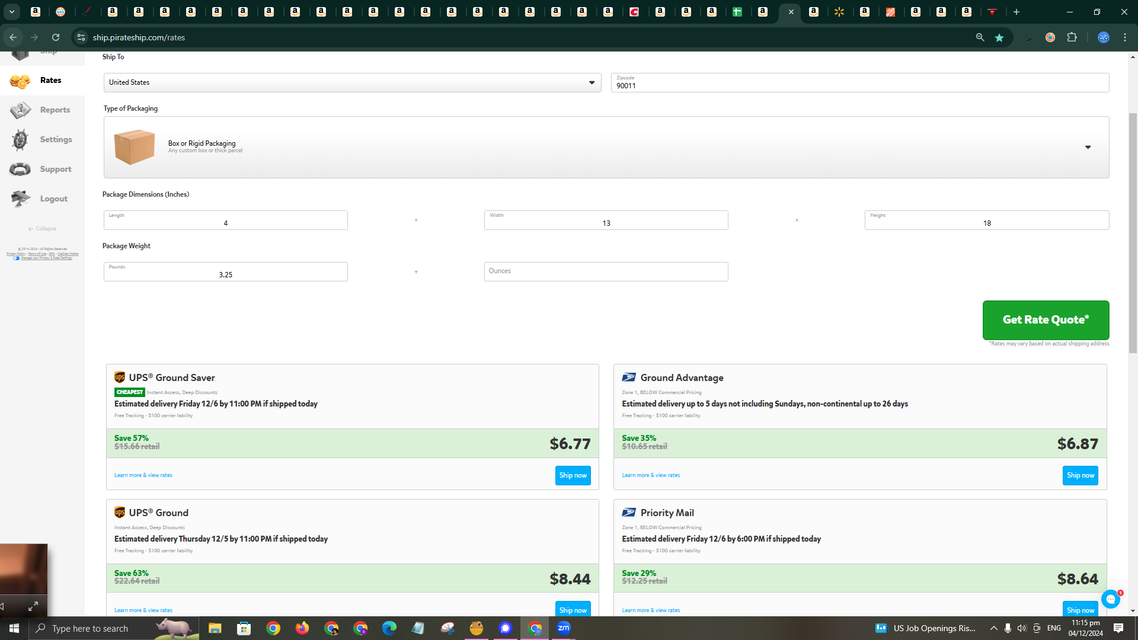Click the life ring Support icon

tap(20, 169)
